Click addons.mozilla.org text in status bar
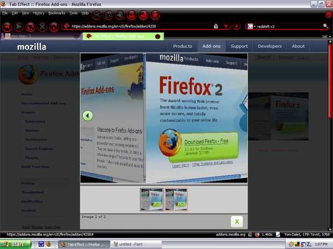This screenshot has width=333, height=249. coord(230,235)
